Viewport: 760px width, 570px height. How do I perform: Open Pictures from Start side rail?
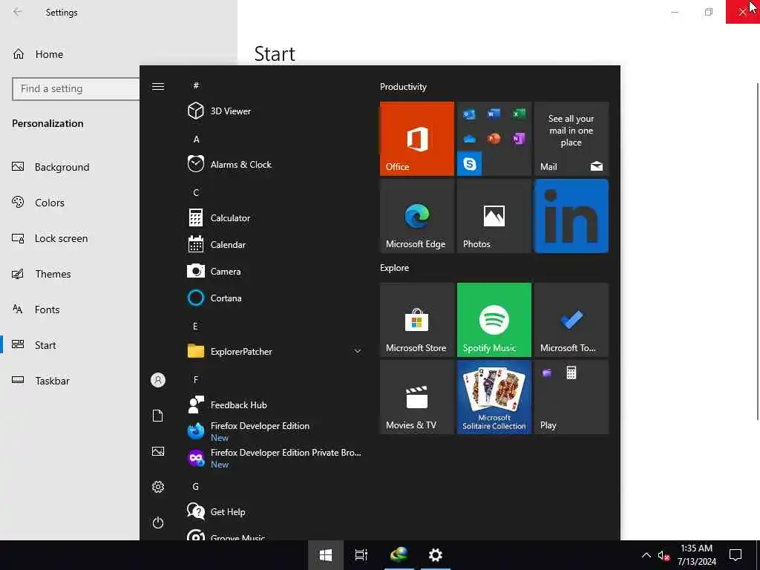pos(158,451)
